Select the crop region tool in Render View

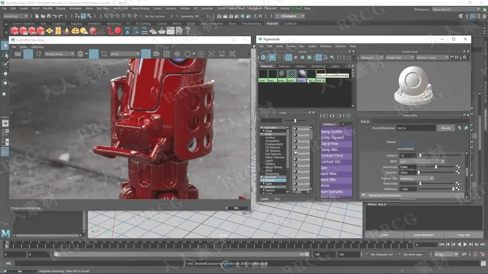(104, 54)
